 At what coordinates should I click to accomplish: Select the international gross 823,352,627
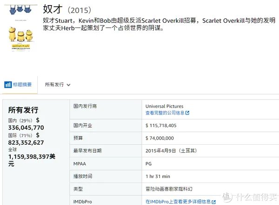tap(26, 142)
